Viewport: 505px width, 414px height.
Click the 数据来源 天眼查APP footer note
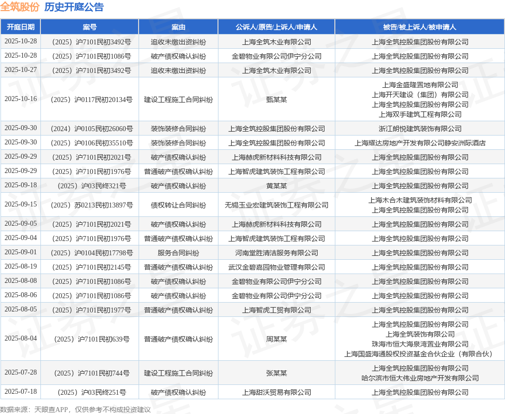pos(75,410)
